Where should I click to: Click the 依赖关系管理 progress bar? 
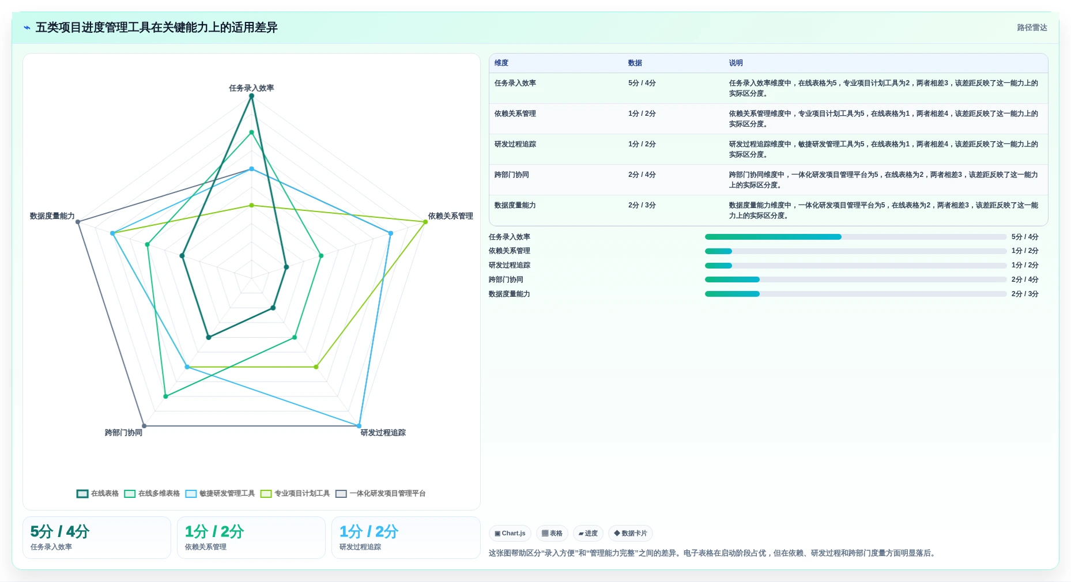point(855,251)
